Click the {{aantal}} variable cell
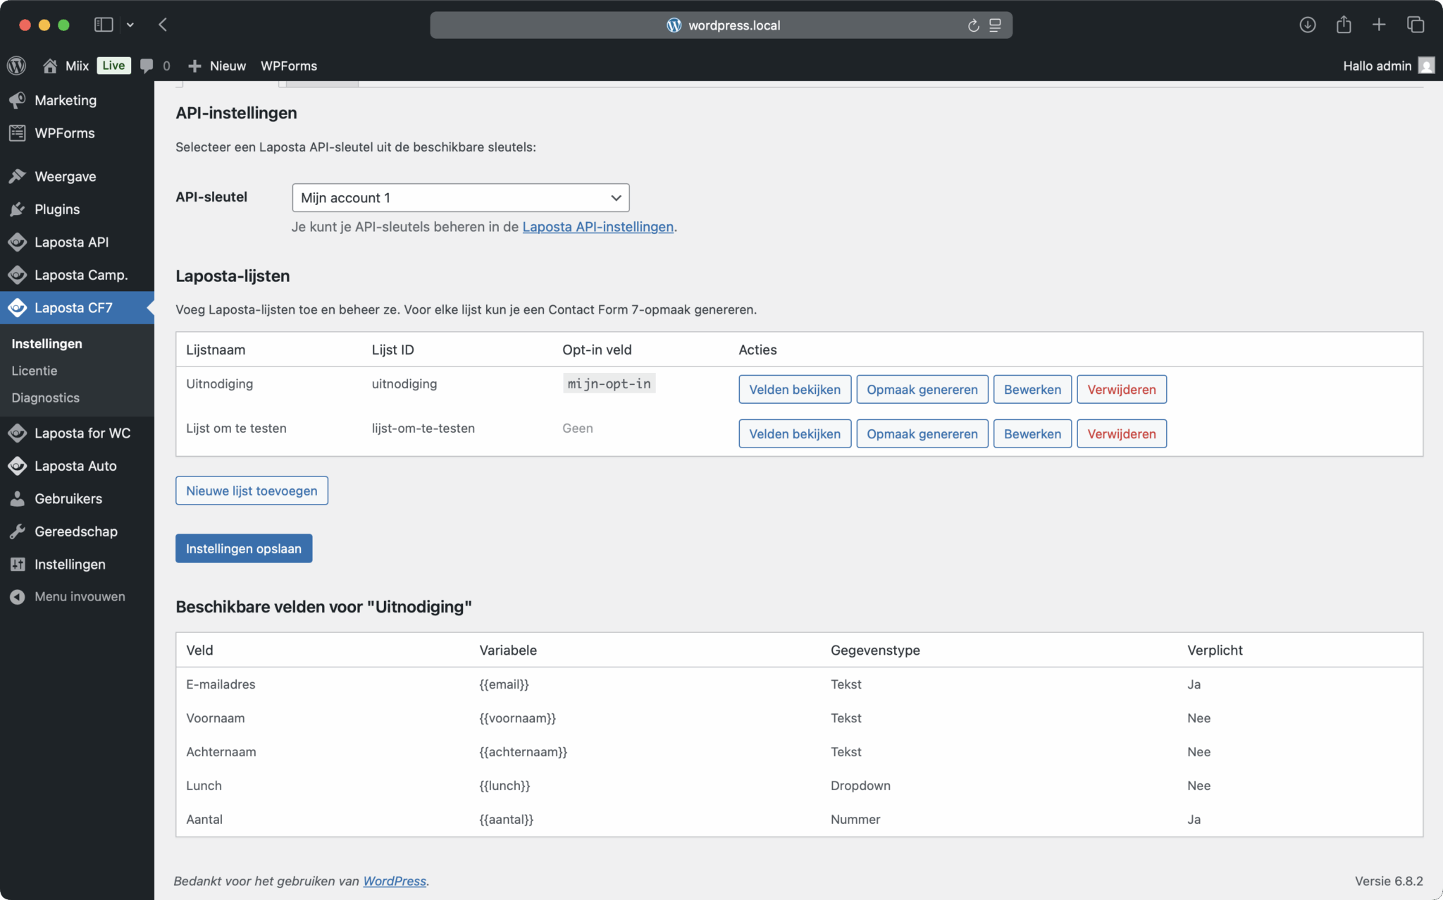Screen dimensions: 1443x900 [507, 820]
